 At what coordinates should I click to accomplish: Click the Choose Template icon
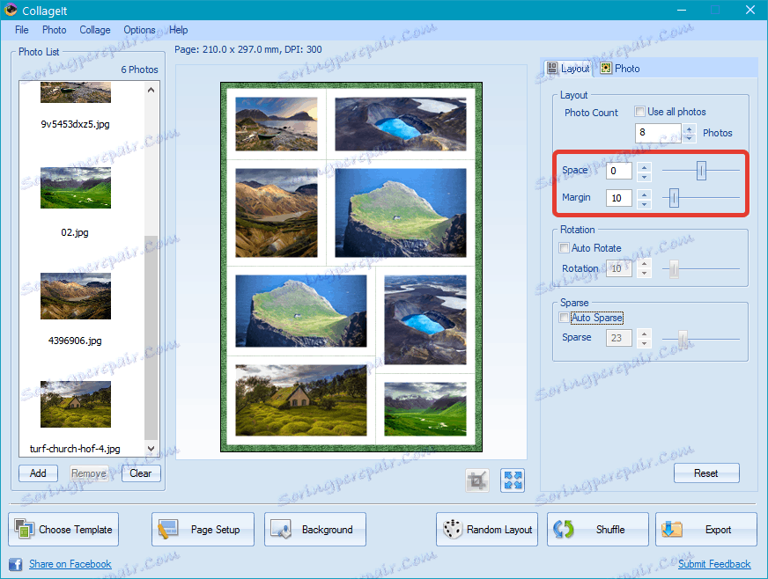pos(24,529)
